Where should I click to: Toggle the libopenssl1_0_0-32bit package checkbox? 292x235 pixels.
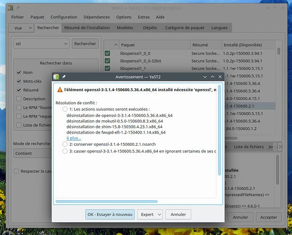point(107,61)
